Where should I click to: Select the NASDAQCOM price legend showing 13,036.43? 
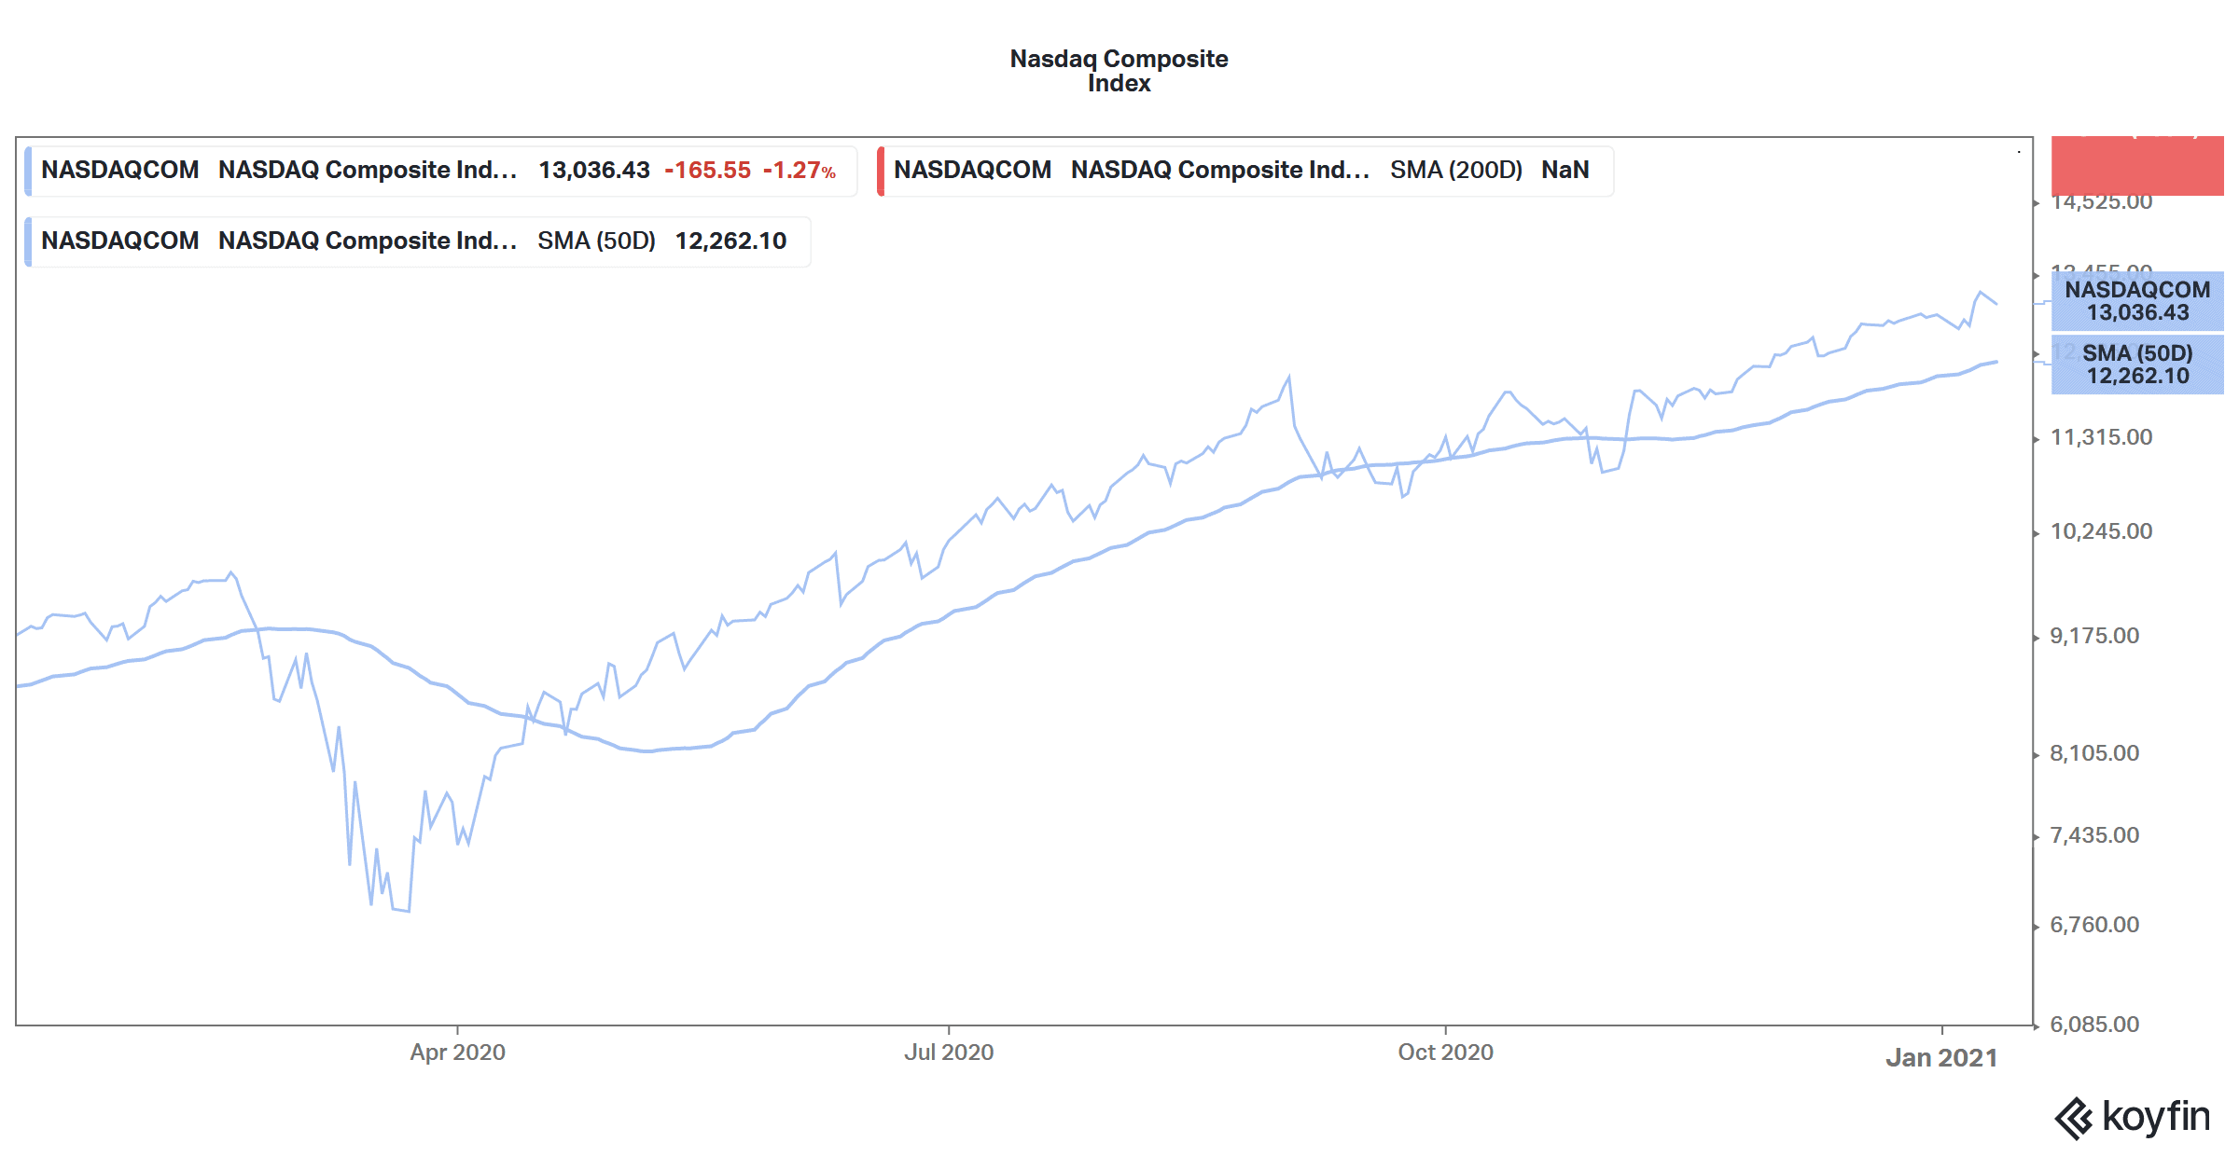[x=441, y=171]
